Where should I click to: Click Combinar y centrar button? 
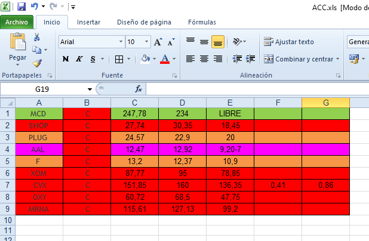coord(299,59)
